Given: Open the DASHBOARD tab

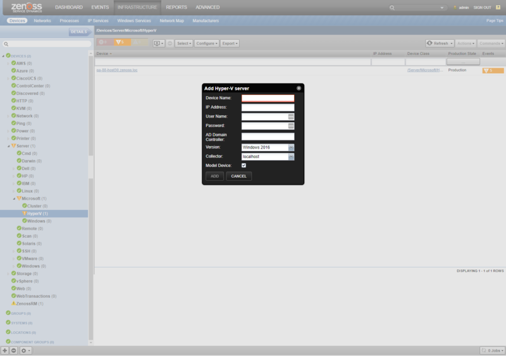Looking at the screenshot, I should click(x=69, y=7).
